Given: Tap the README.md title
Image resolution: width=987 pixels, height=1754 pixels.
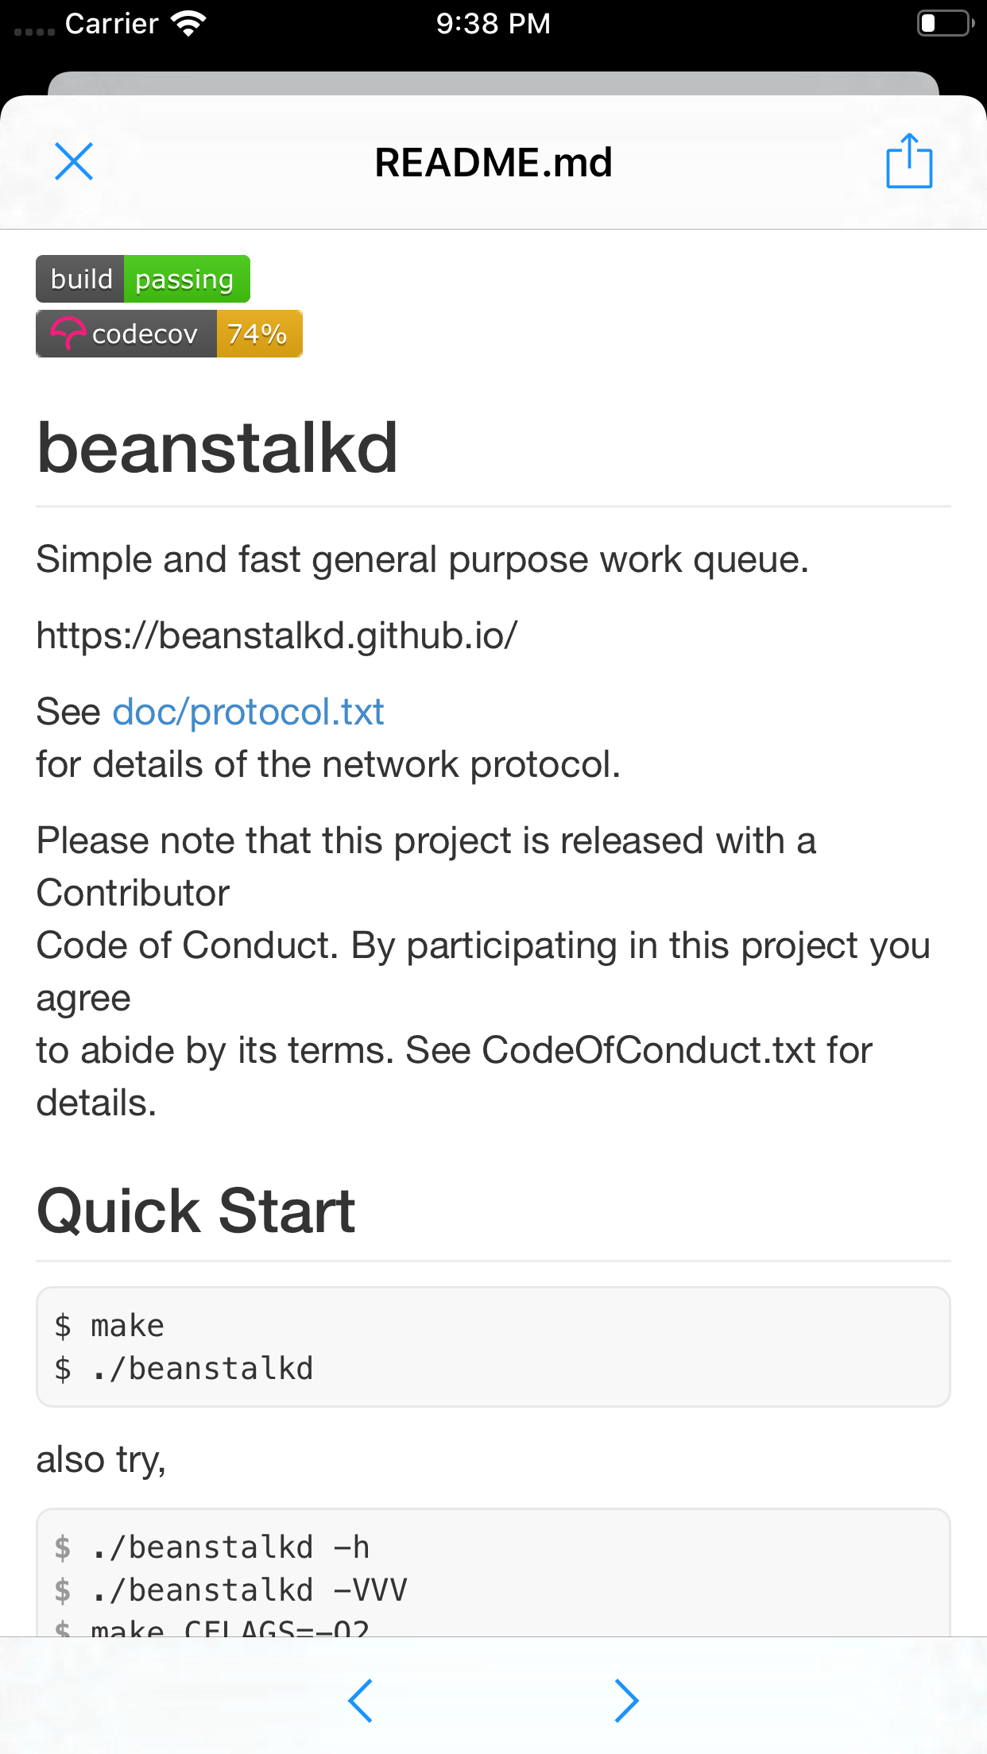Looking at the screenshot, I should pyautogui.click(x=493, y=163).
